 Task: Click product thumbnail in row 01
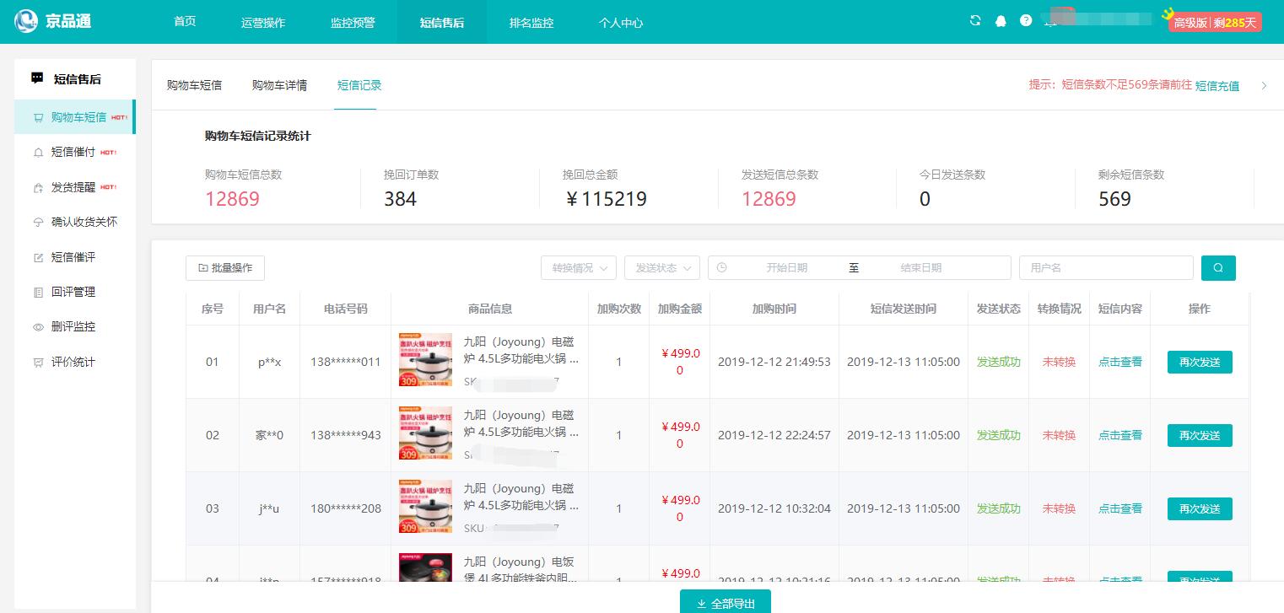(x=425, y=360)
